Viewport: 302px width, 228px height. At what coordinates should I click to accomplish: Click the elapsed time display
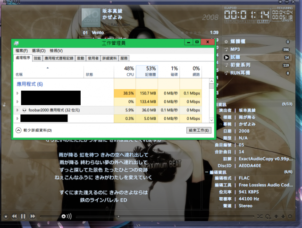(246, 15)
